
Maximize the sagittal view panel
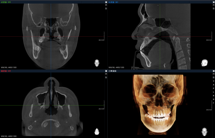pyautogui.click(x=213, y=2)
